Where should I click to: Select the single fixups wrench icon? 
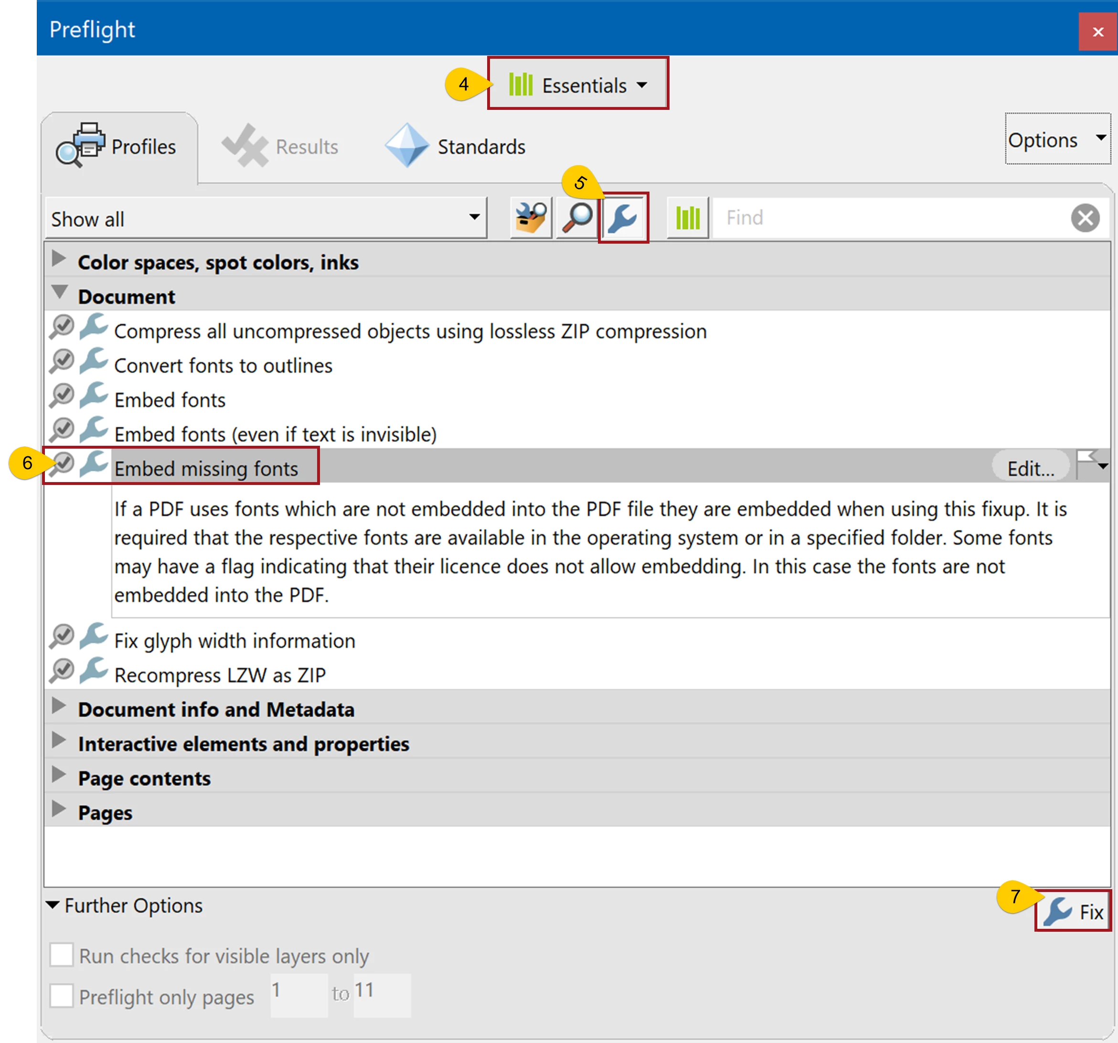pos(623,218)
